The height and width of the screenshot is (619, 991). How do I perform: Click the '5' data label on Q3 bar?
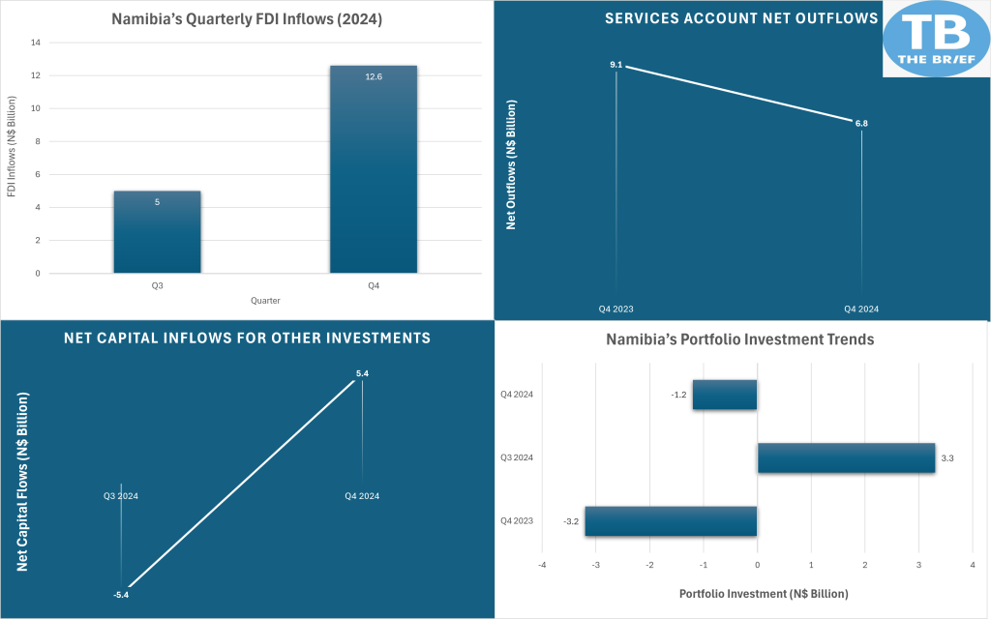pyautogui.click(x=158, y=202)
